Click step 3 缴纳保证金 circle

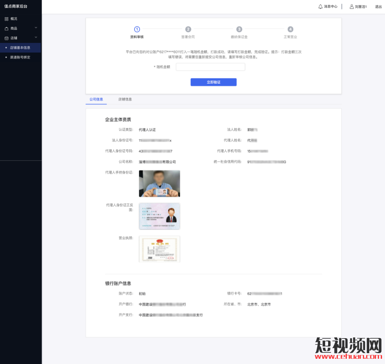[239, 29]
